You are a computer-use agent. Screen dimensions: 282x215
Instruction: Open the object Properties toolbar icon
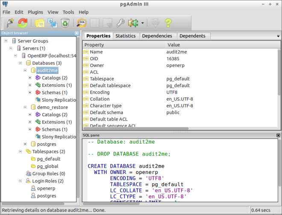(x=40, y=23)
